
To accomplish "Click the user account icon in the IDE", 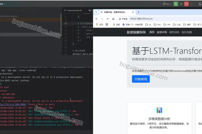I will 200,4.
